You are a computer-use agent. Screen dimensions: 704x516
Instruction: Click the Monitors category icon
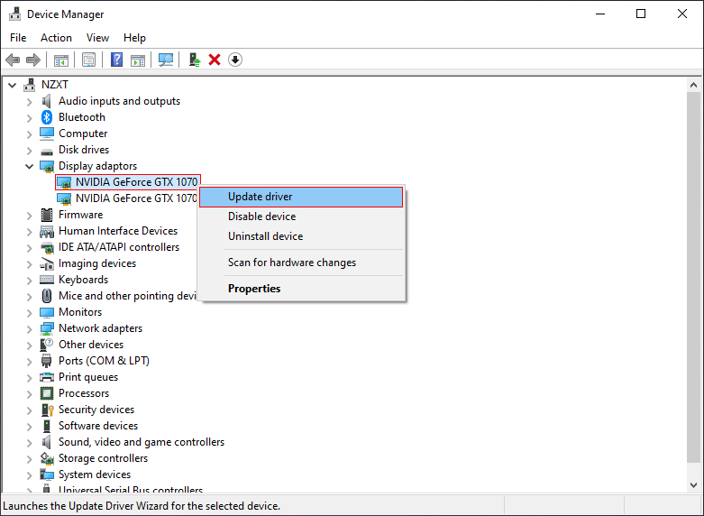click(x=47, y=312)
